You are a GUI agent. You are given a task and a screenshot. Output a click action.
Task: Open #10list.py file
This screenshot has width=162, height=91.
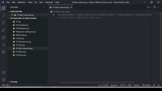coord(28,38)
